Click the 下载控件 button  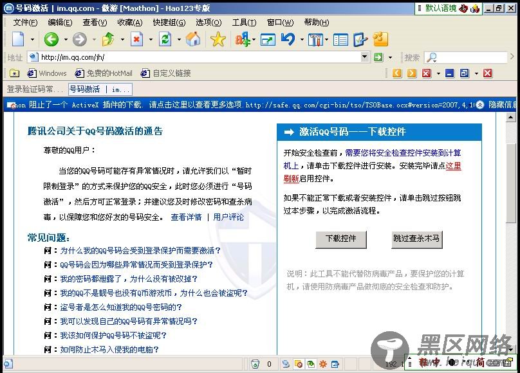pyautogui.click(x=341, y=239)
